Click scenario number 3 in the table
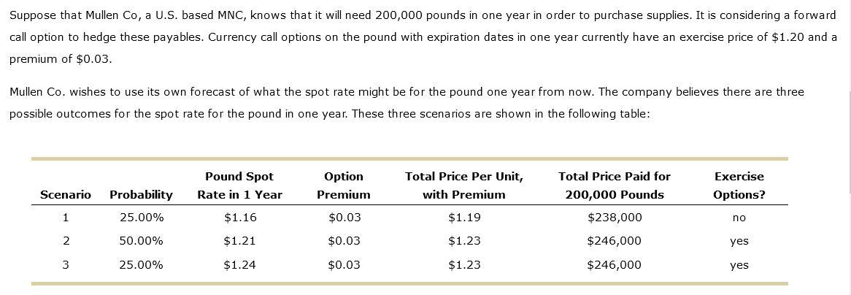The image size is (851, 295). [65, 265]
